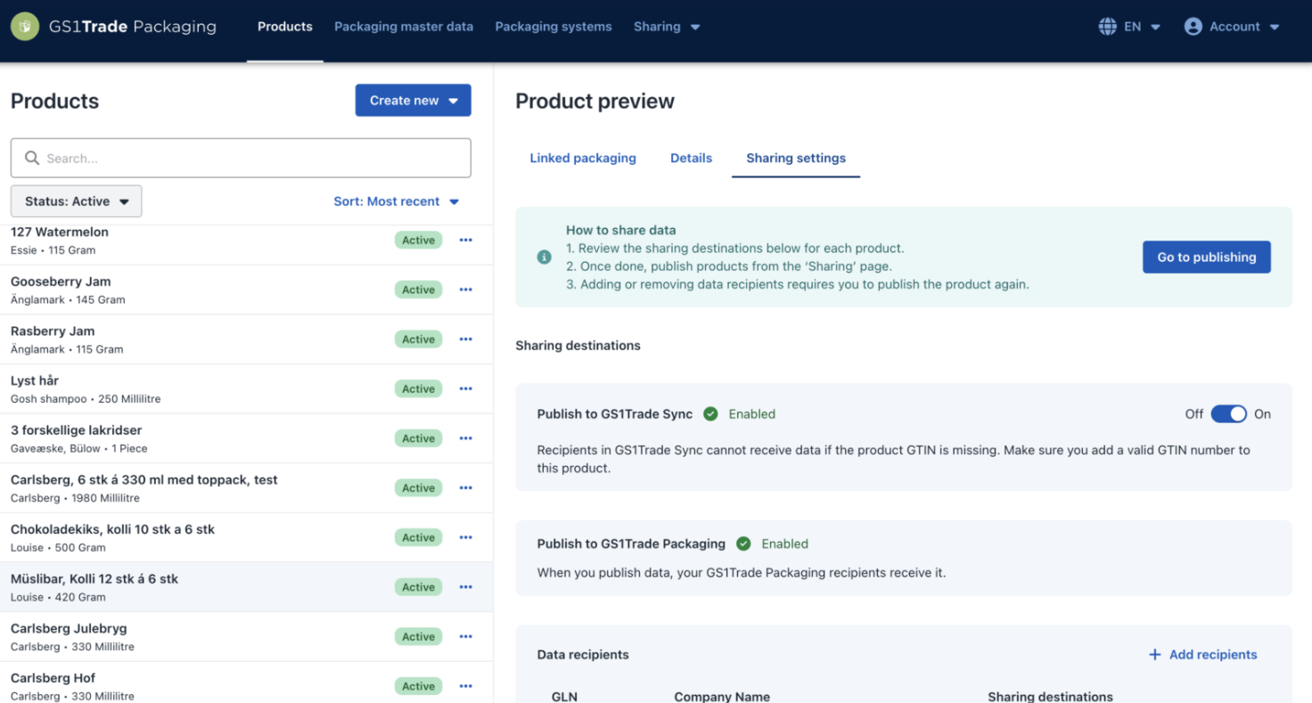Open the Status: Active filter dropdown
1312x703 pixels.
77,201
